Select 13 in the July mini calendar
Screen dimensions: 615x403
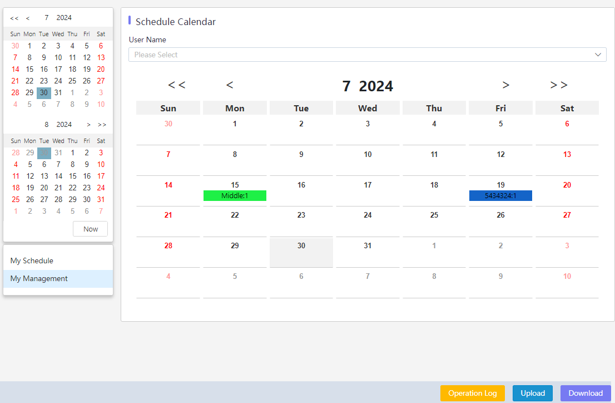coord(101,57)
